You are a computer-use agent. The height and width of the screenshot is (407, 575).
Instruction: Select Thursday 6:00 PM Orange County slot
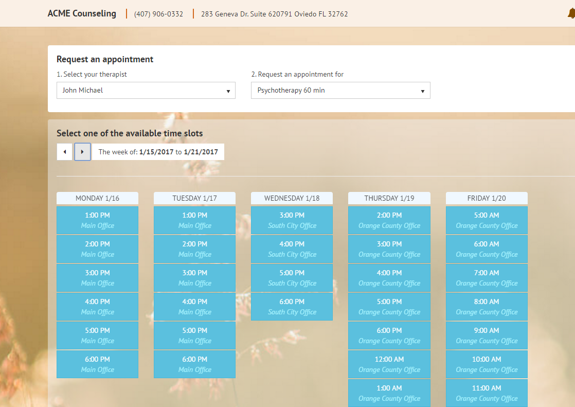pos(389,335)
